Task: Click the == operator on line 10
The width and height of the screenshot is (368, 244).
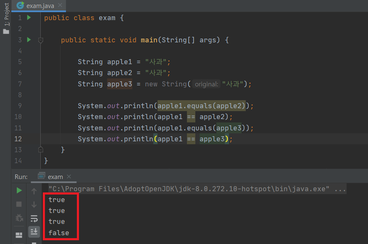Action: [191, 117]
